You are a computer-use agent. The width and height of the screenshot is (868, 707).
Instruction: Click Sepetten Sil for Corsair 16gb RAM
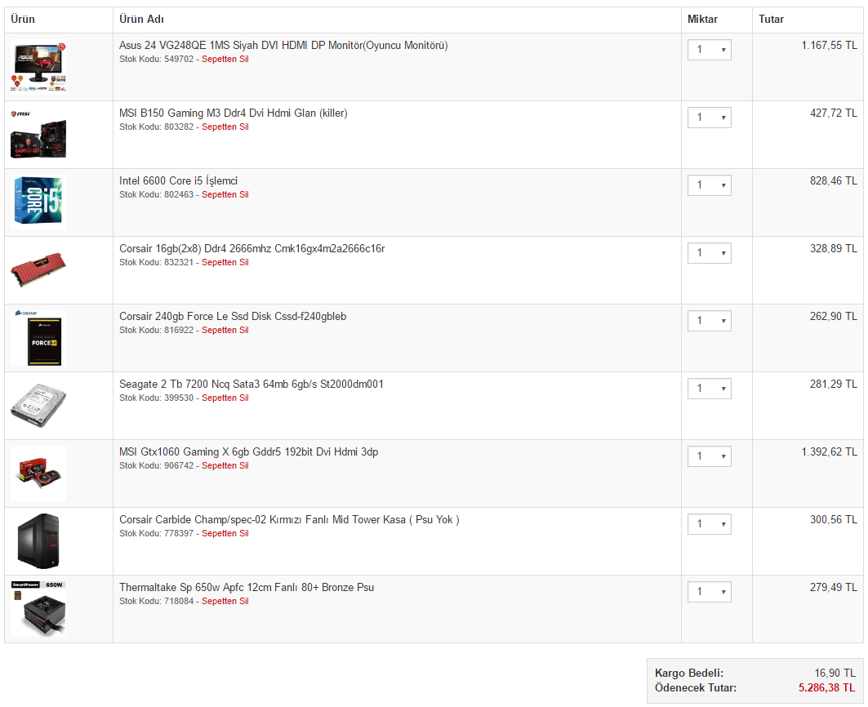coord(225,263)
